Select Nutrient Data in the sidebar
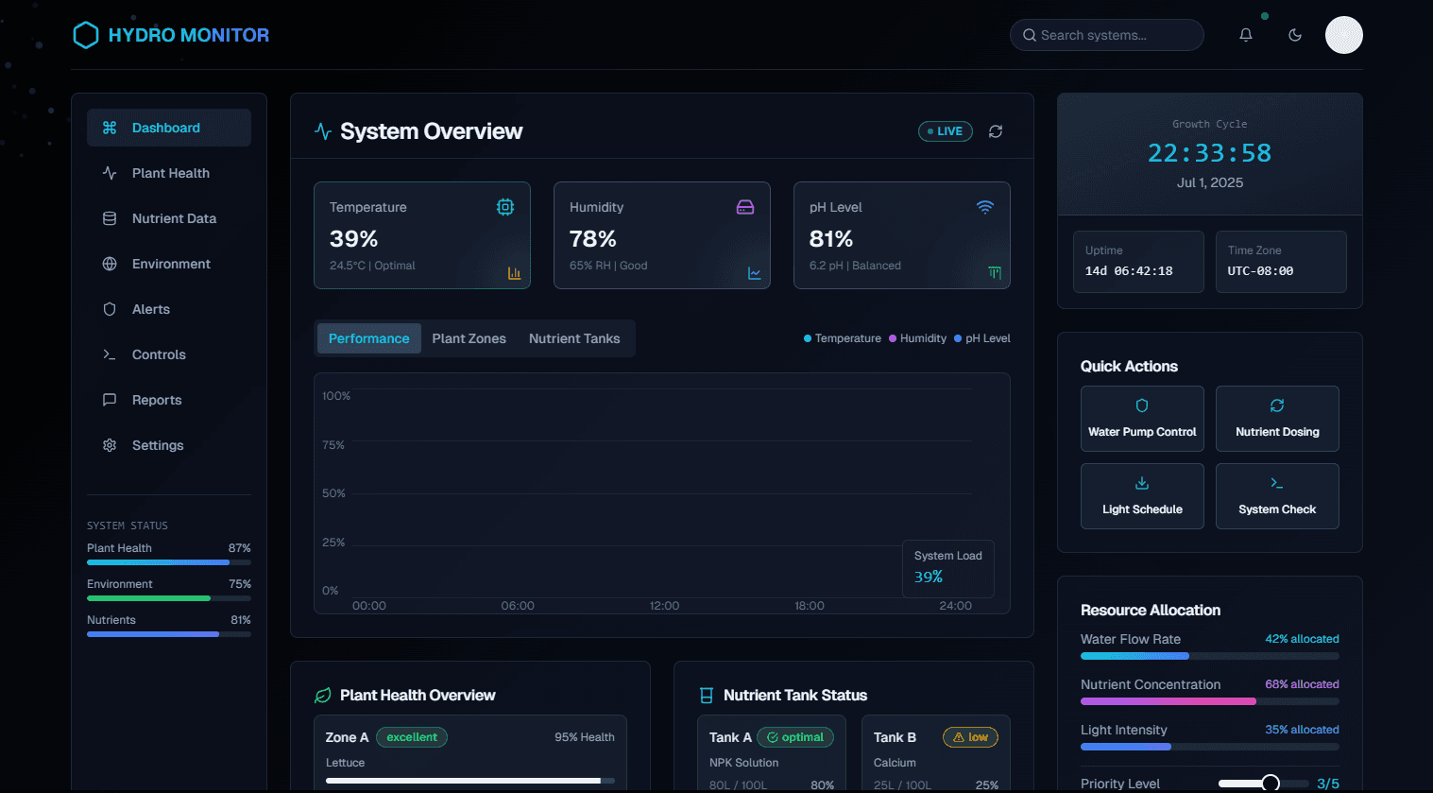 [x=172, y=218]
